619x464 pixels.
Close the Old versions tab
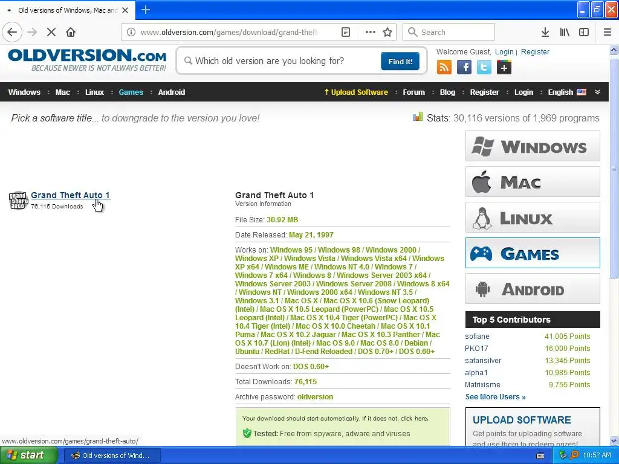click(125, 10)
